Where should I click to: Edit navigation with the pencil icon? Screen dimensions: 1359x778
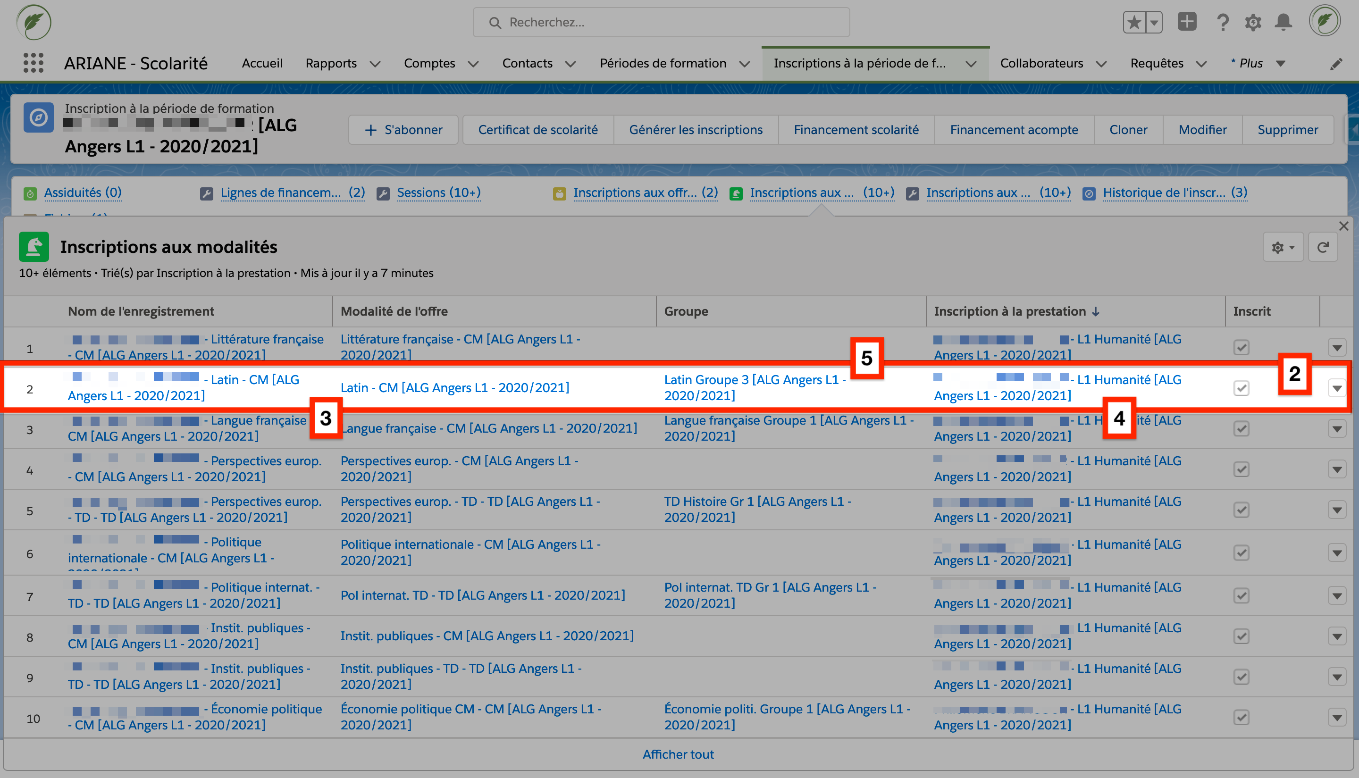(1336, 64)
